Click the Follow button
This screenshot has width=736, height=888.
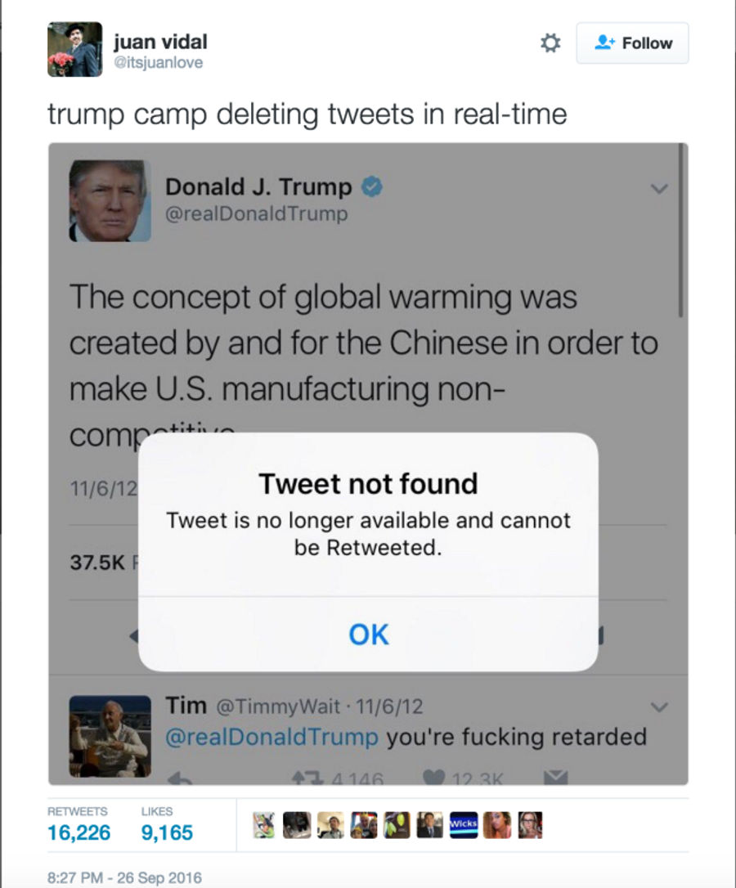[x=632, y=43]
